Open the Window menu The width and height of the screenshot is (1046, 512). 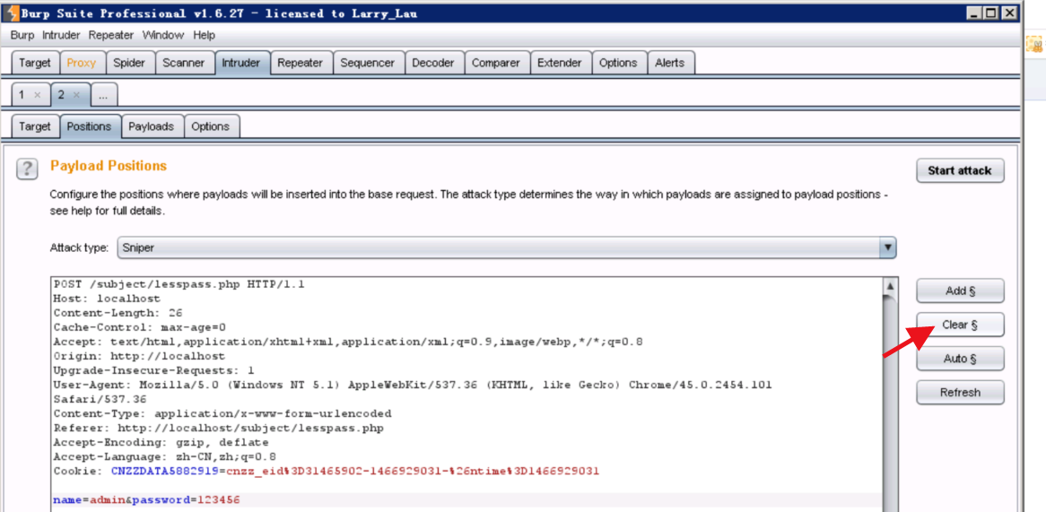click(x=162, y=35)
